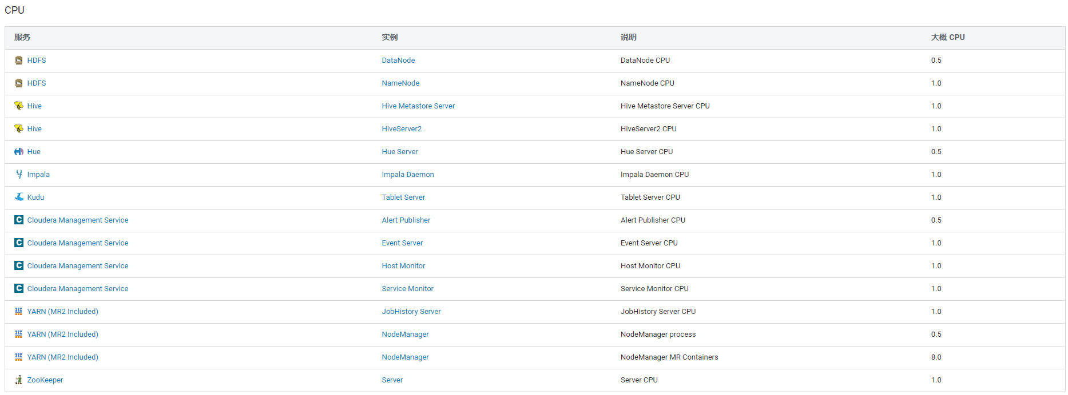This screenshot has height=395, width=1068.
Task: Click the YARN icon in the MR Containers row
Action: [x=19, y=357]
